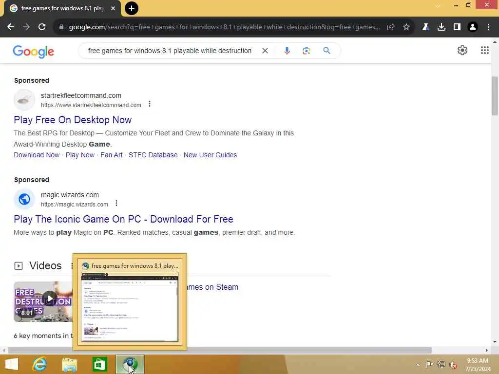Open Windows Store from taskbar
The width and height of the screenshot is (499, 374).
pyautogui.click(x=99, y=364)
